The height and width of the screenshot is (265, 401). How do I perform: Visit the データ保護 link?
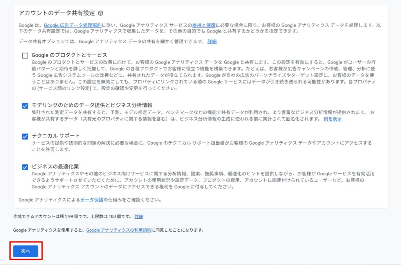click(x=92, y=200)
